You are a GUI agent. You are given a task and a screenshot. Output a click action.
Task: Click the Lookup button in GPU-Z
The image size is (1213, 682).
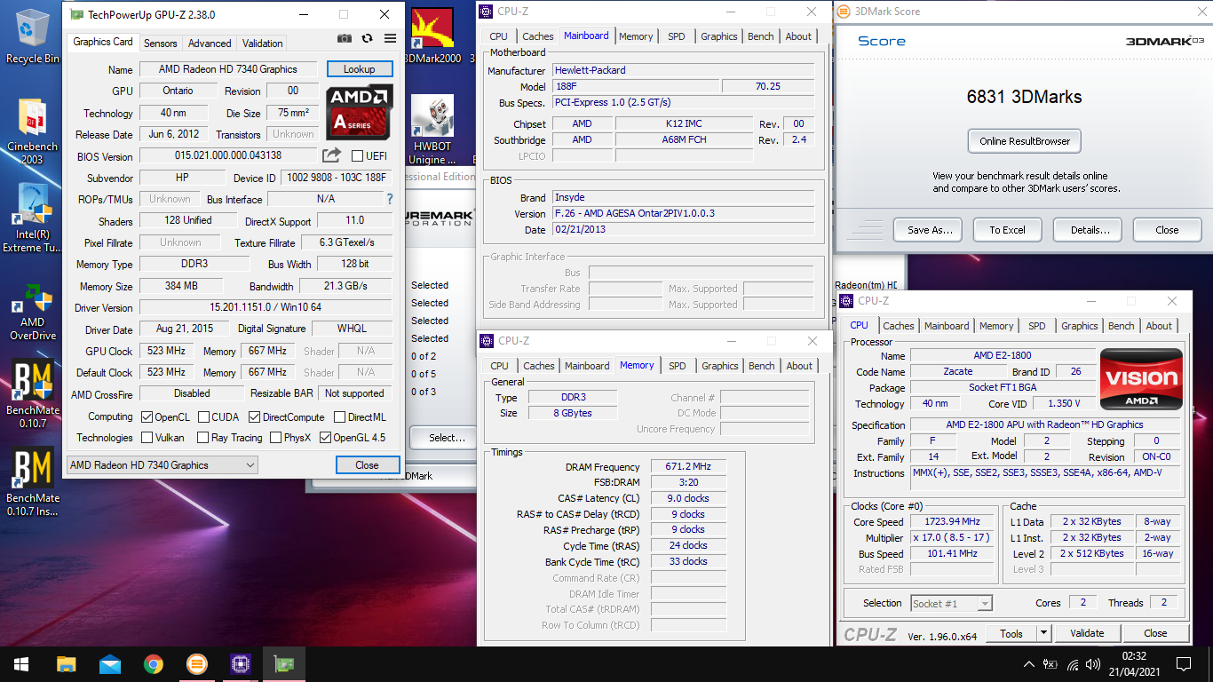pos(360,69)
